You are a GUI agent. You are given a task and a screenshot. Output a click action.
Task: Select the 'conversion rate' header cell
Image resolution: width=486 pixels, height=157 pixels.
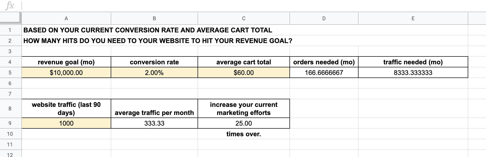tap(154, 62)
